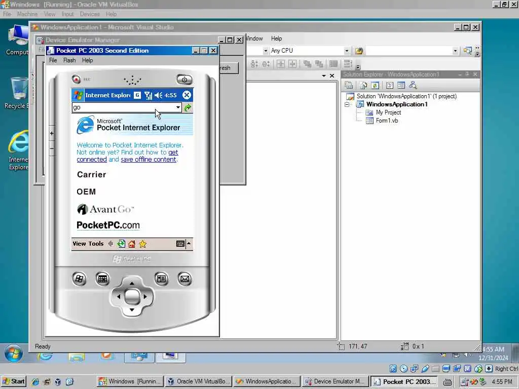Open the address bar history dropdown
This screenshot has height=389, width=519.
(178, 107)
